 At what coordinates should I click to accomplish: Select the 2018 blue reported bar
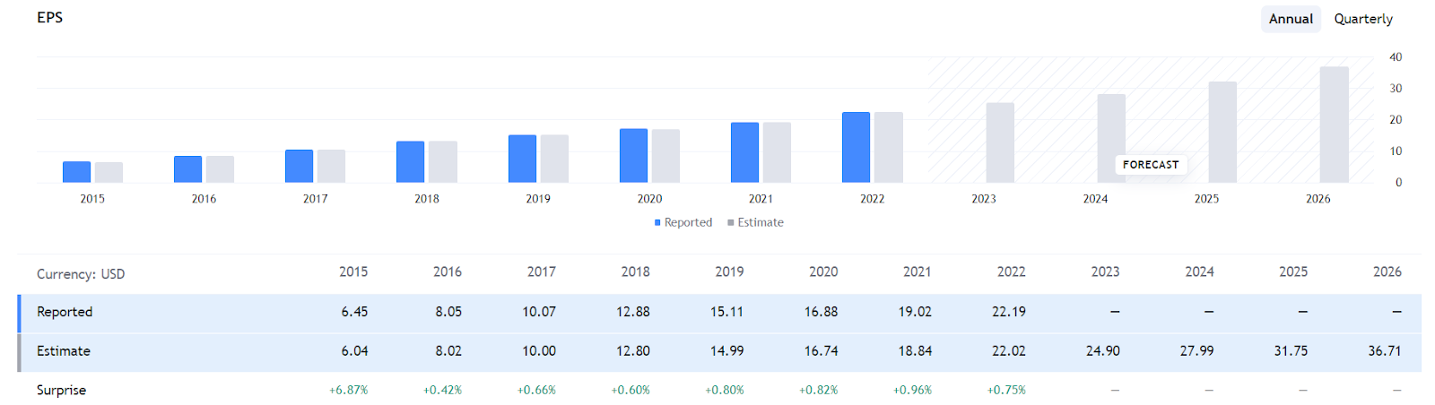tap(411, 162)
